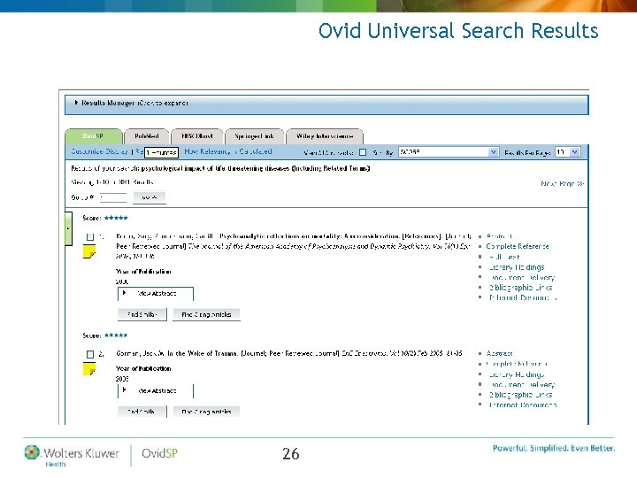Viewport: 637px width, 478px height.
Task: Open the EBSCOhost results tab
Action: point(197,136)
